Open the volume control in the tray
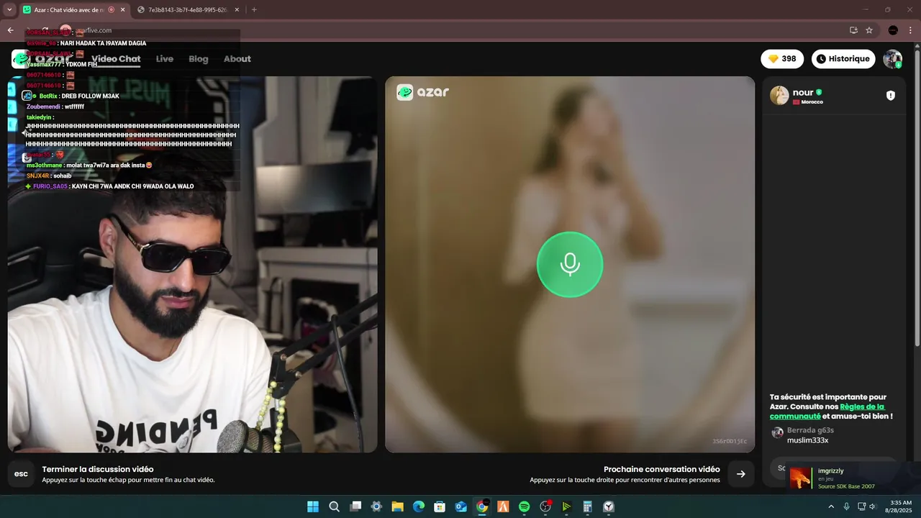The image size is (921, 518). click(x=873, y=506)
